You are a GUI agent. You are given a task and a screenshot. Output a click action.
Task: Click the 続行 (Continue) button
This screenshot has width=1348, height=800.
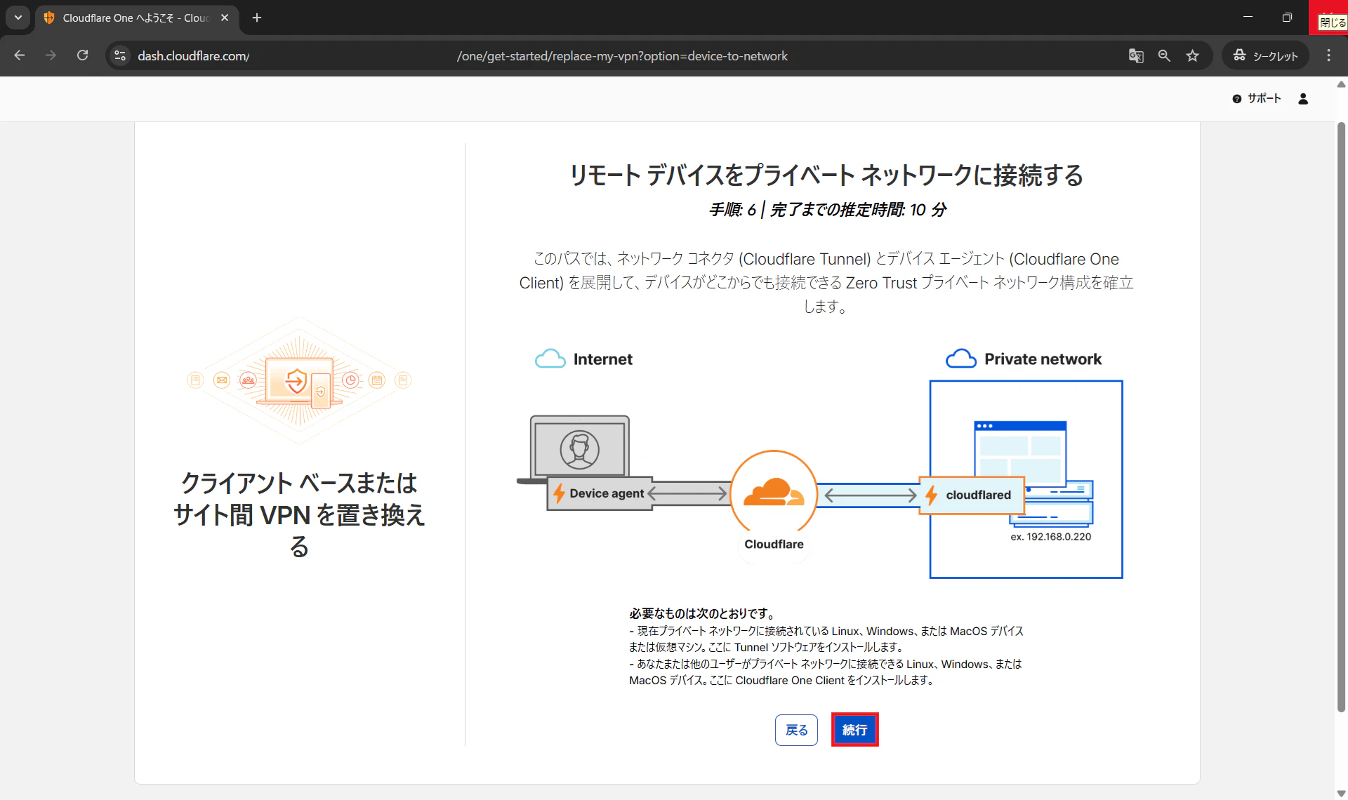[854, 730]
